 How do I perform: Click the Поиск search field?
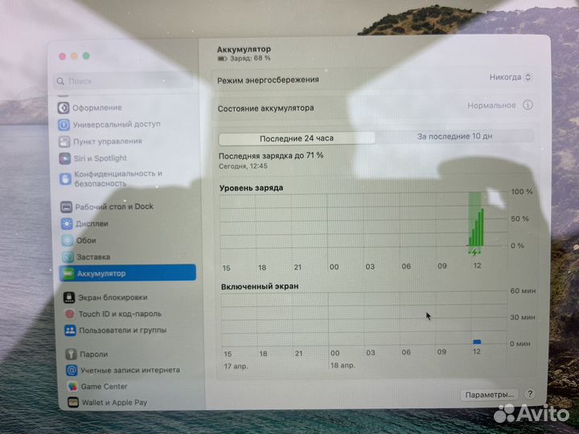coord(123,81)
